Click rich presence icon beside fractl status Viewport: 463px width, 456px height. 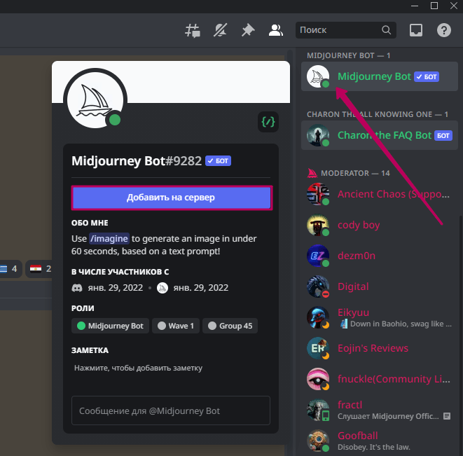coord(447,416)
